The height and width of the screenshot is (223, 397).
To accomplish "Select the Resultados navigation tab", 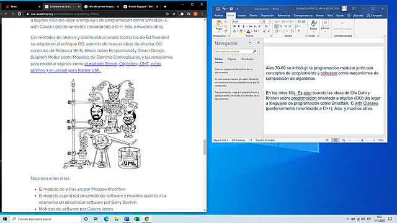I will [248, 59].
